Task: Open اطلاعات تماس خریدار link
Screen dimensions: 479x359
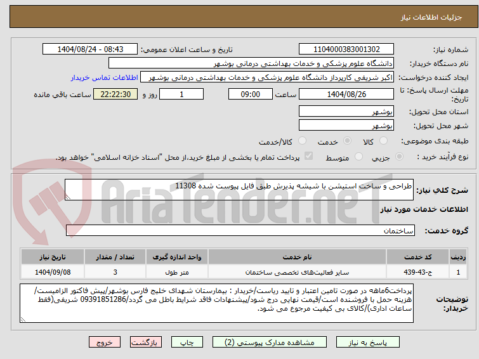Action: pyautogui.click(x=105, y=77)
